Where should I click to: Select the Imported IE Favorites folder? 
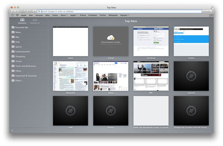click(x=29, y=76)
